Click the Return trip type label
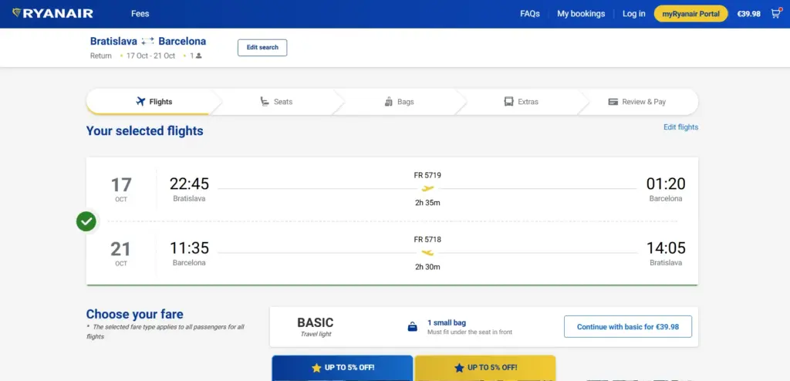The height and width of the screenshot is (381, 790). (x=101, y=56)
